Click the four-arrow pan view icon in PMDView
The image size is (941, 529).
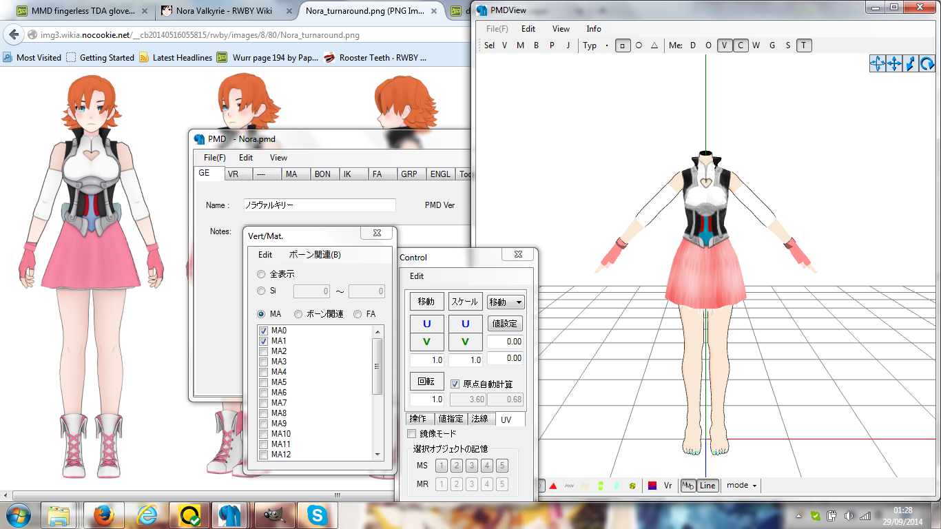(894, 63)
